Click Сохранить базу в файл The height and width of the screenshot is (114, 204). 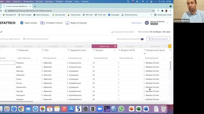(x=123, y=32)
